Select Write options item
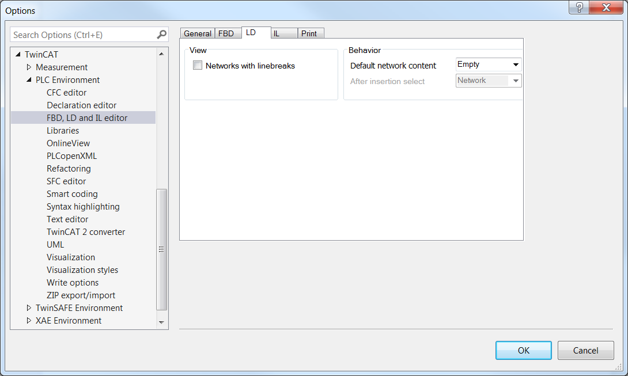This screenshot has height=376, width=628. pos(73,283)
